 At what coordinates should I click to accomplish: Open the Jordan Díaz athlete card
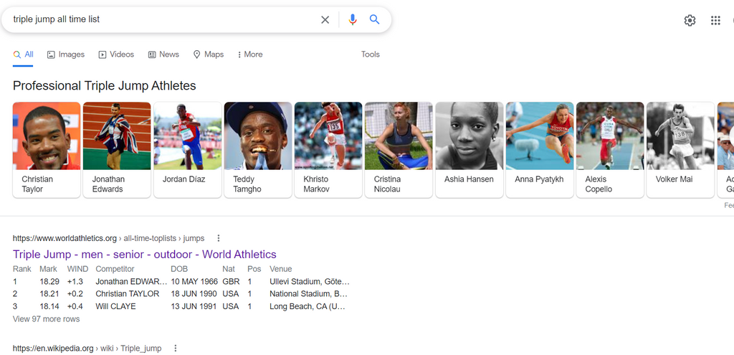coord(187,150)
